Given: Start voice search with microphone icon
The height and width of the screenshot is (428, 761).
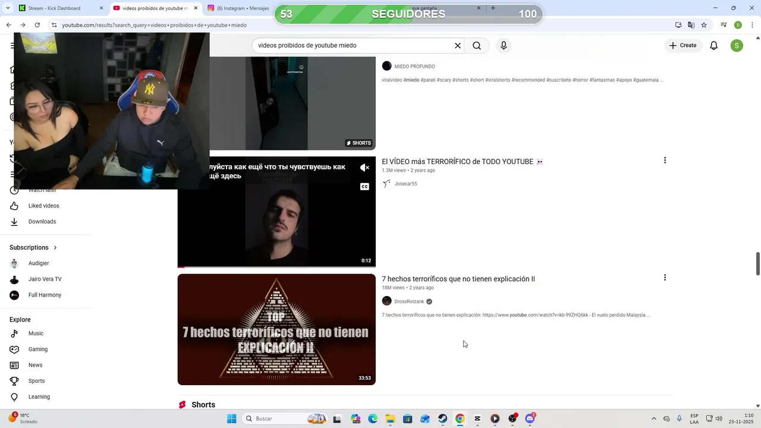Looking at the screenshot, I should point(504,46).
